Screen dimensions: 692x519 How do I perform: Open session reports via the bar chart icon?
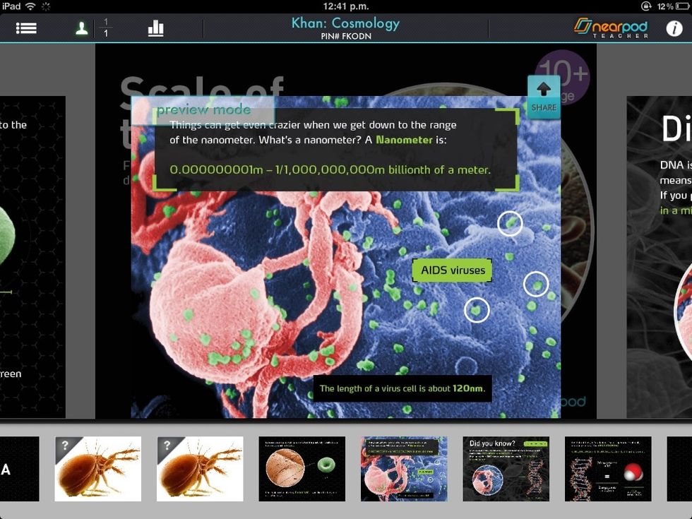pyautogui.click(x=155, y=28)
